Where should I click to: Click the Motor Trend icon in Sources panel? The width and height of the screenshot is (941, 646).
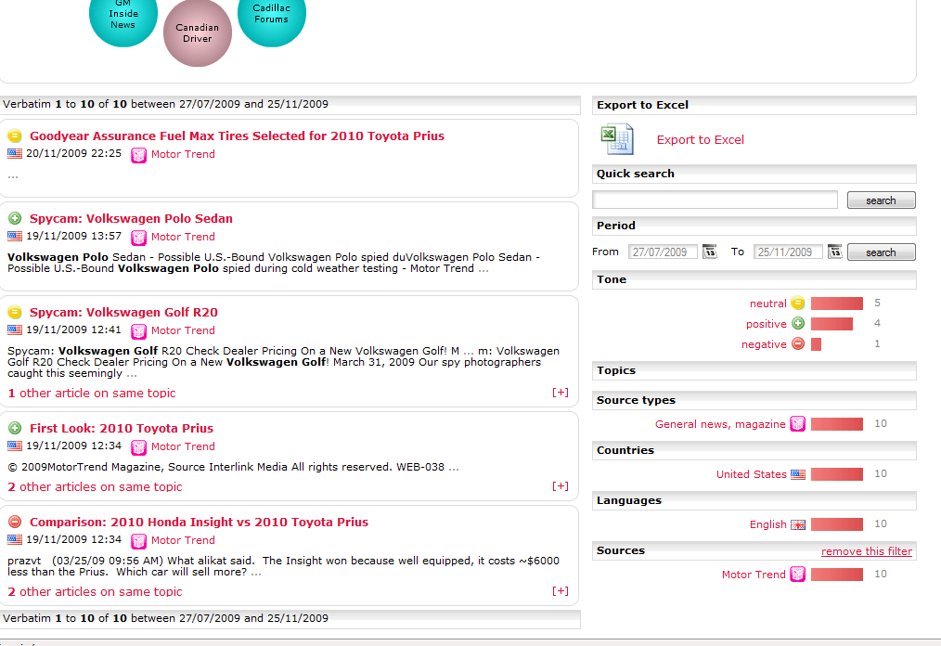797,575
